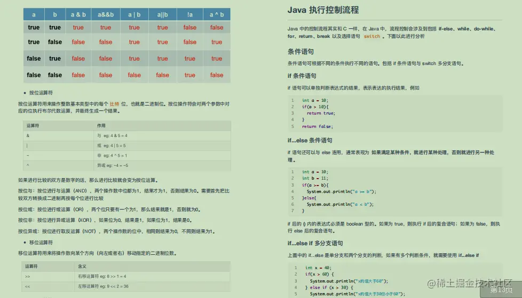Click the highlighted '比特' word
The image size is (522, 298).
pos(115,104)
